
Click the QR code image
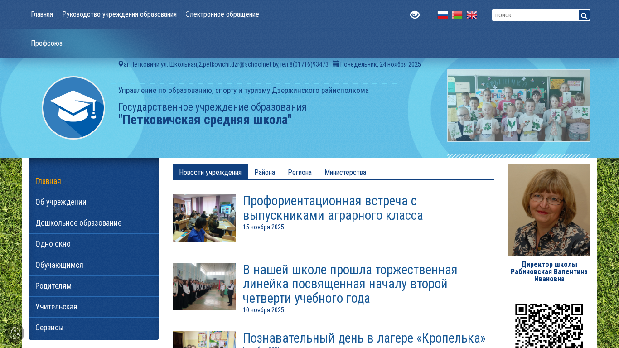click(x=549, y=326)
